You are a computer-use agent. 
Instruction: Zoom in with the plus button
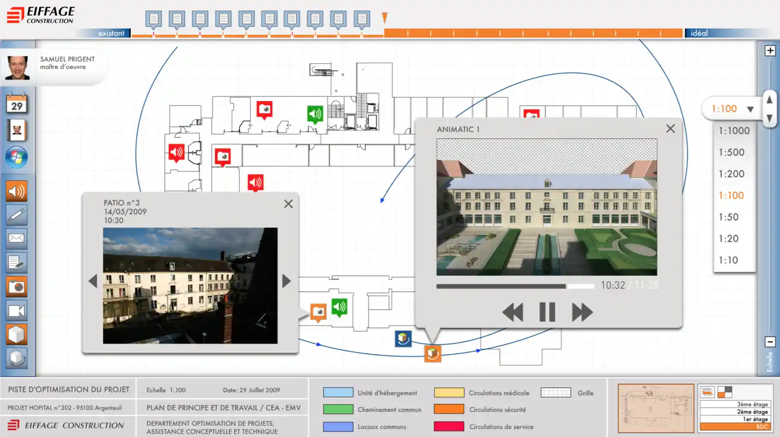click(x=770, y=51)
